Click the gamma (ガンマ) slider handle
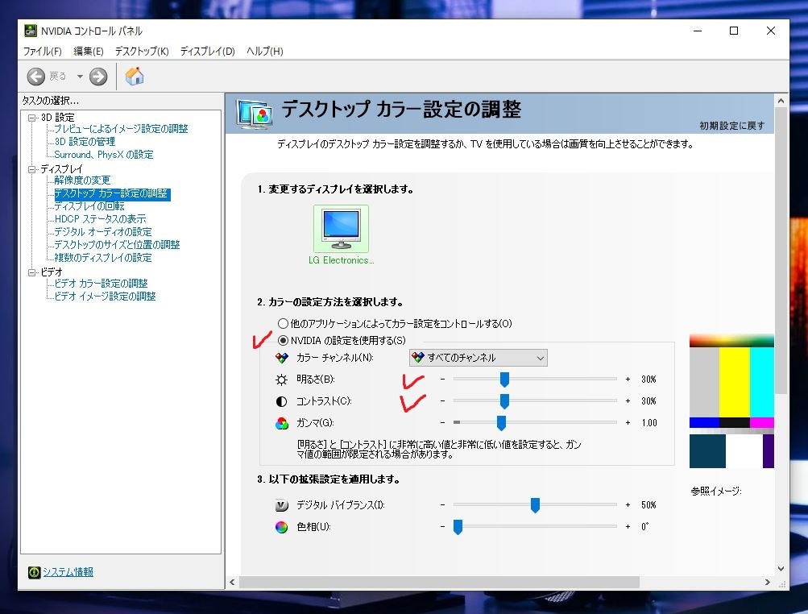Viewport: 808px width, 614px height. pyautogui.click(x=501, y=423)
